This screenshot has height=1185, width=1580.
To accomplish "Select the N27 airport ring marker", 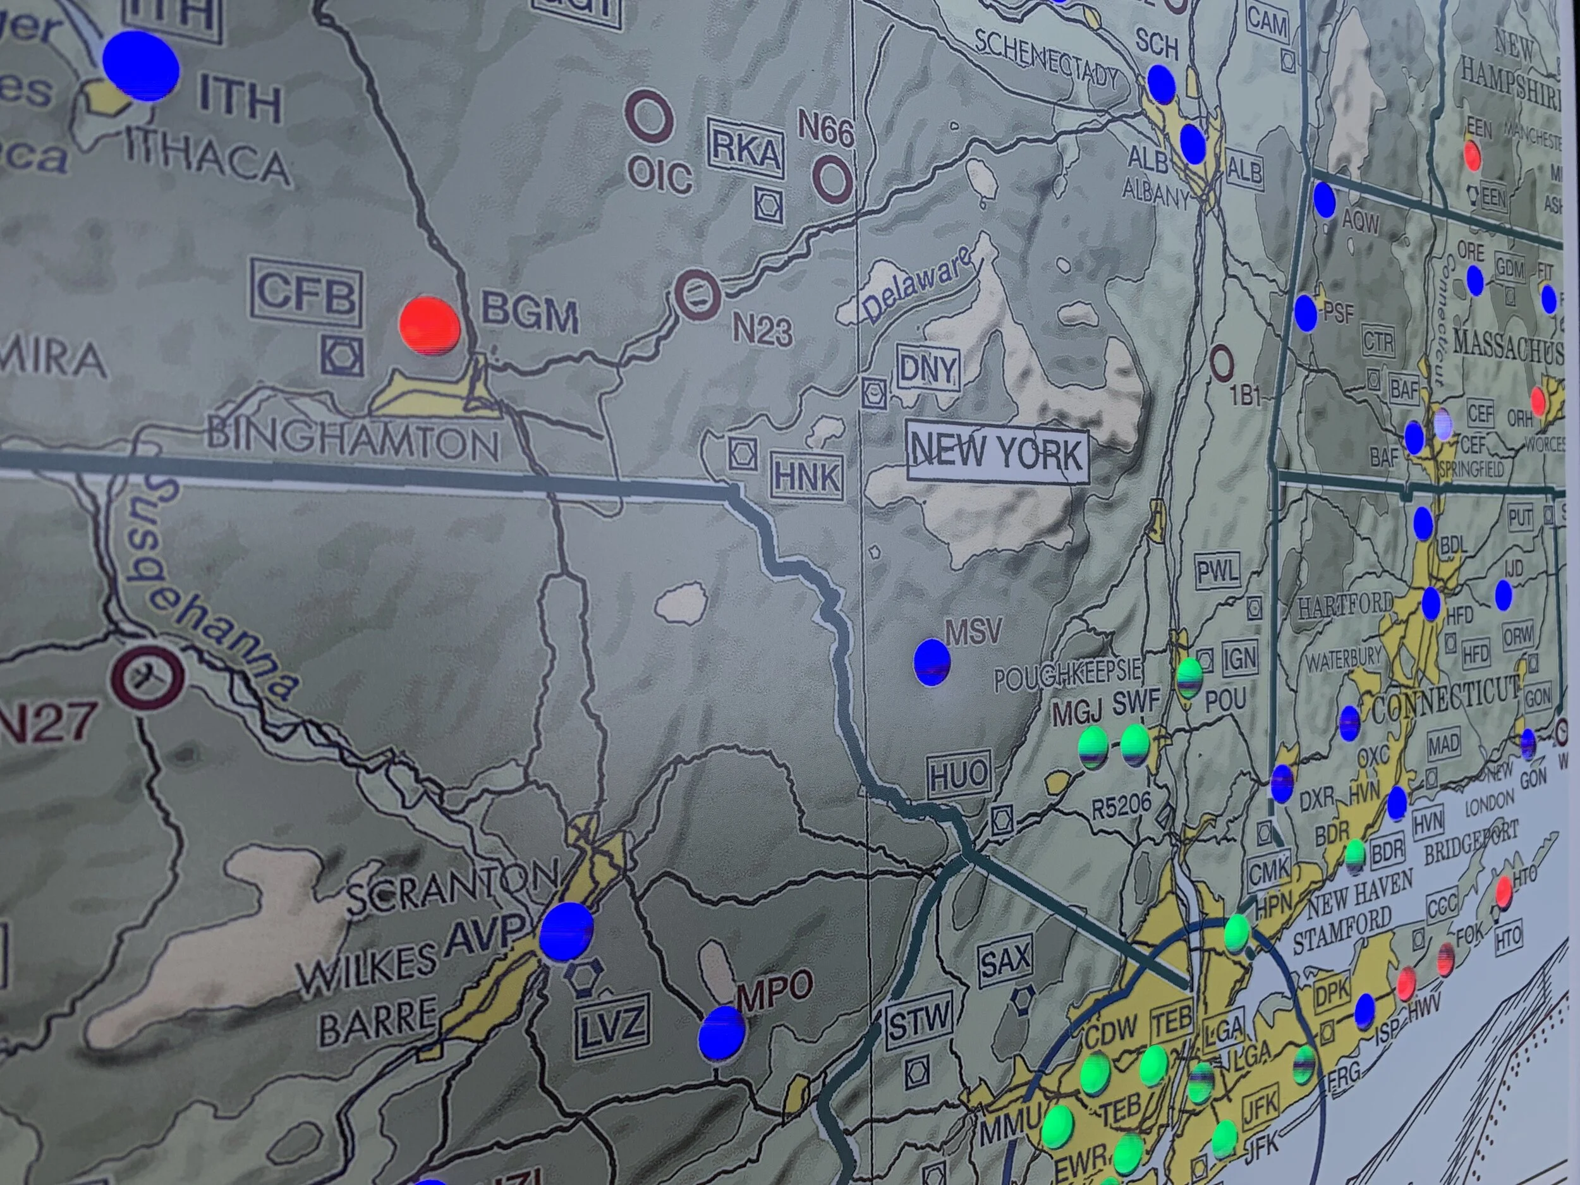I will pyautogui.click(x=149, y=677).
